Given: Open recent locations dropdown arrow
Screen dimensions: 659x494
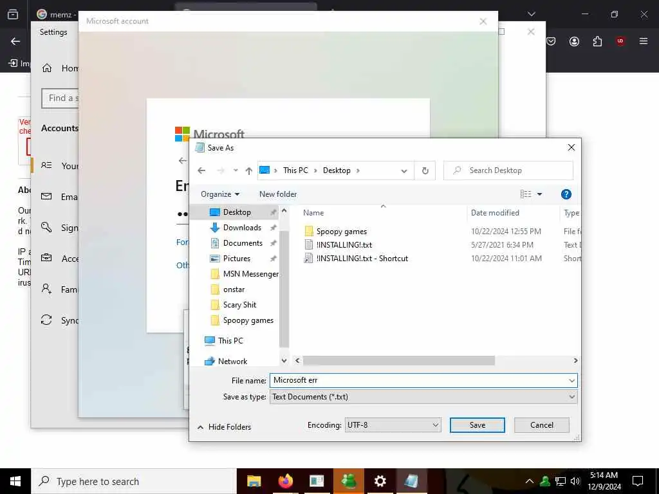Looking at the screenshot, I should coord(236,170).
